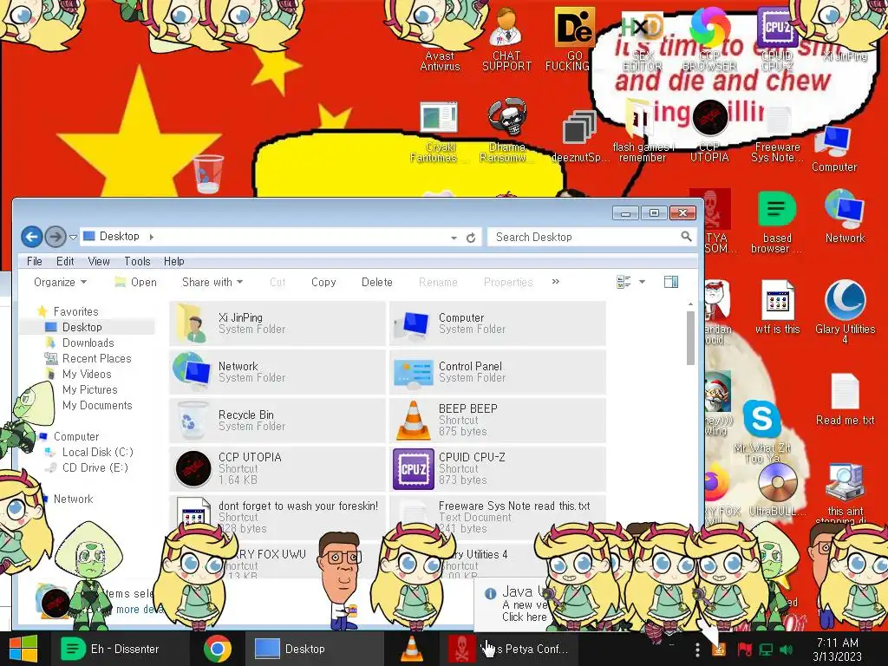The width and height of the screenshot is (888, 666).
Task: Refresh the Desktop folder view
Action: click(x=471, y=238)
